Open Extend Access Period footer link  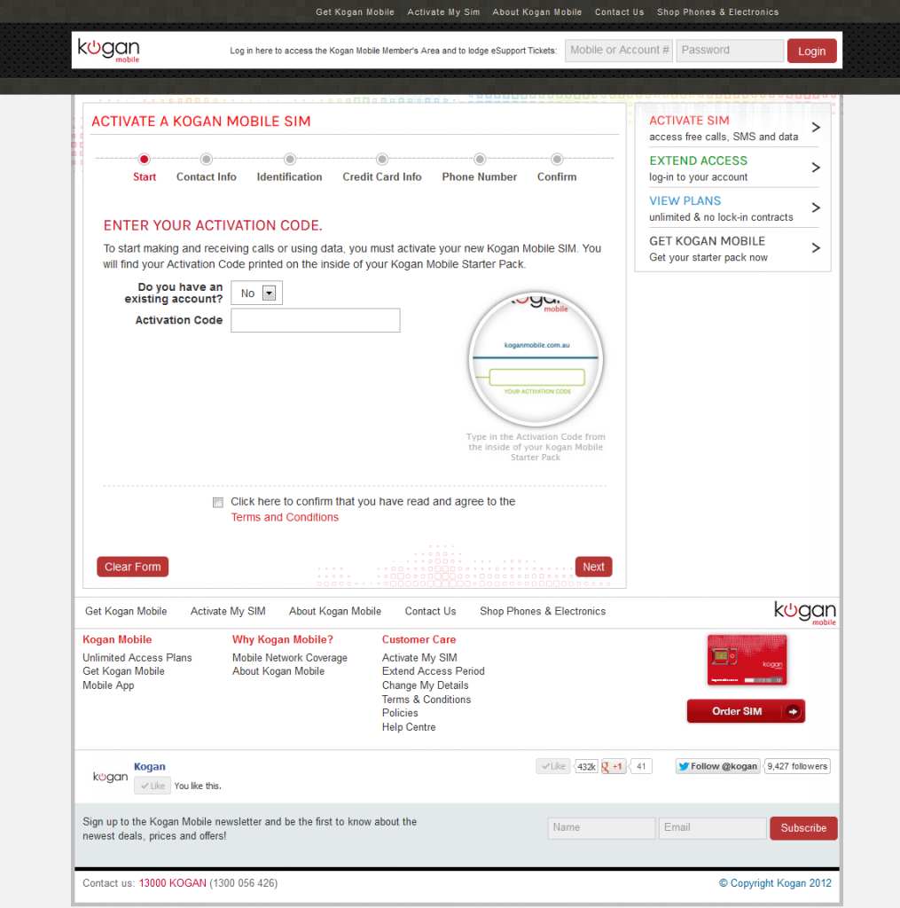433,671
